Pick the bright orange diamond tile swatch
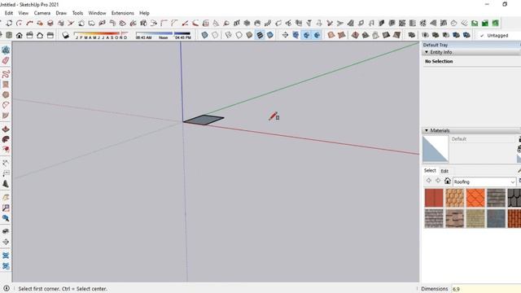521x293 pixels. click(475, 198)
